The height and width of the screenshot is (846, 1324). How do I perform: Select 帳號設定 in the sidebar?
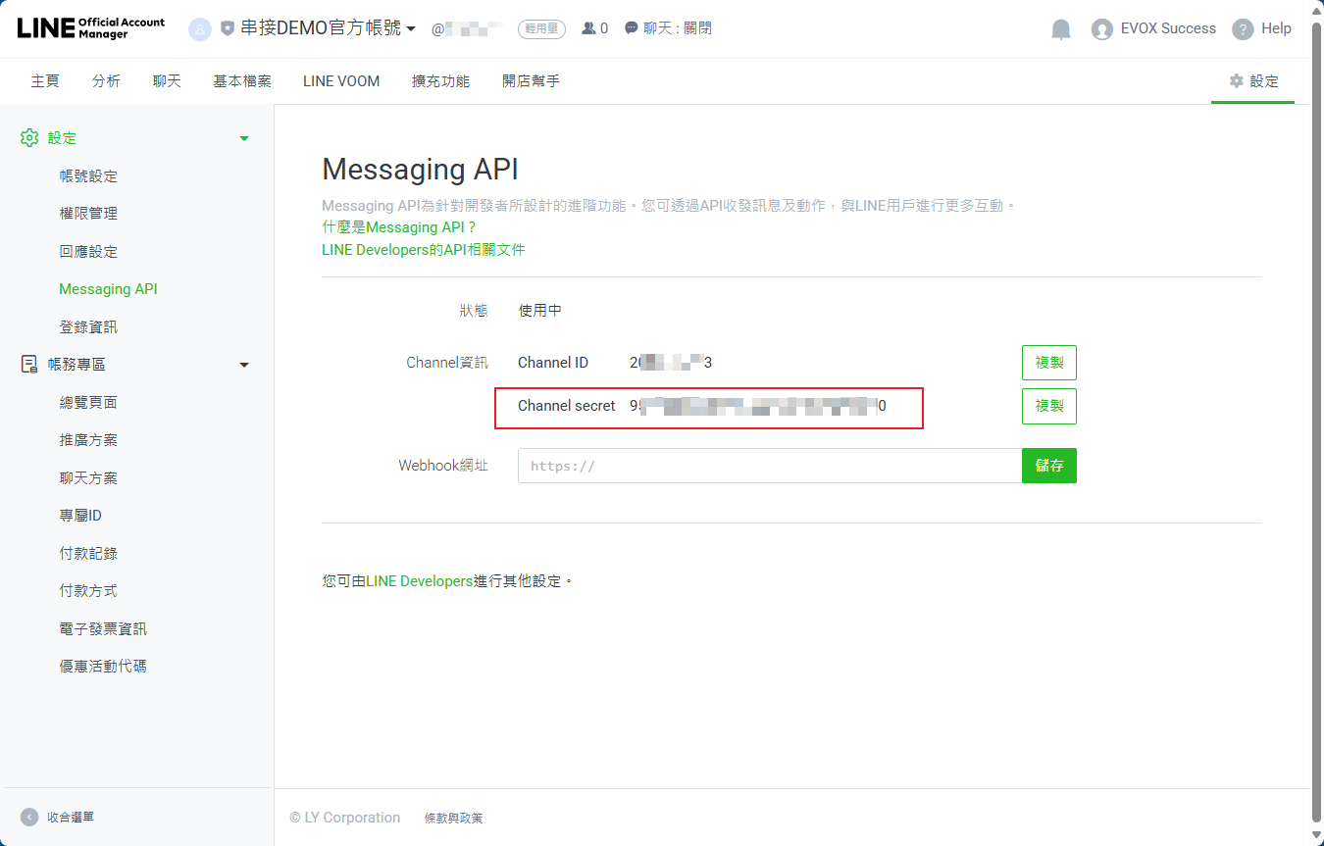click(x=88, y=176)
